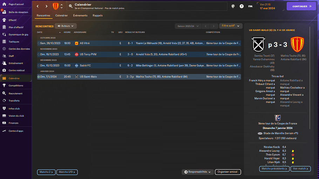Switch to the Rappels tab

tap(97, 15)
